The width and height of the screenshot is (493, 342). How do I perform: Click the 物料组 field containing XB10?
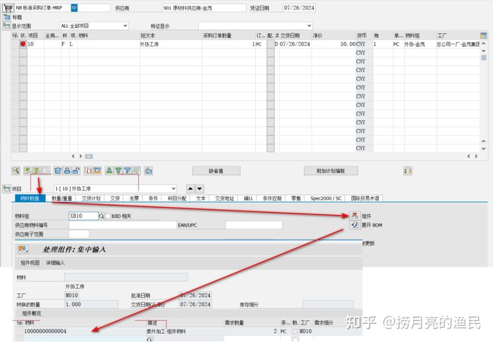(83, 216)
